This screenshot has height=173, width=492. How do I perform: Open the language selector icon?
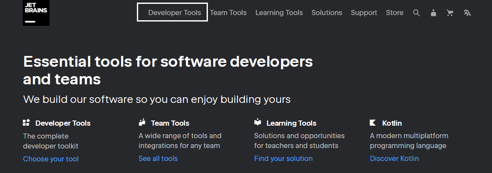[467, 13]
